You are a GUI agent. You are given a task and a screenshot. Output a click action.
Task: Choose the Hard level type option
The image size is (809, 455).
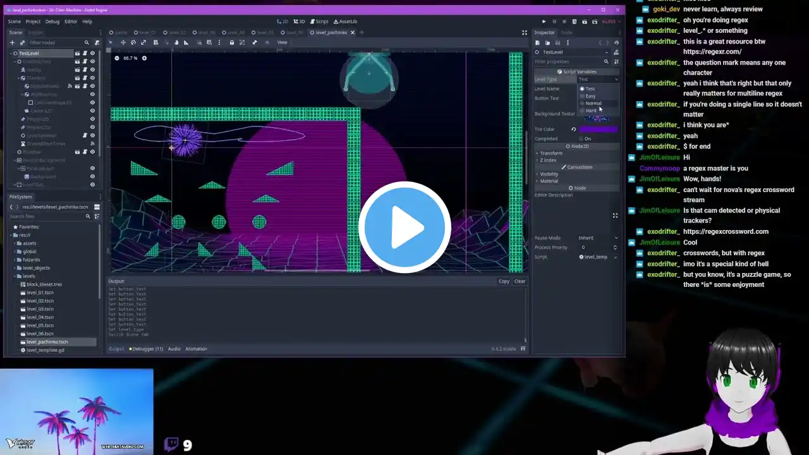pos(590,111)
